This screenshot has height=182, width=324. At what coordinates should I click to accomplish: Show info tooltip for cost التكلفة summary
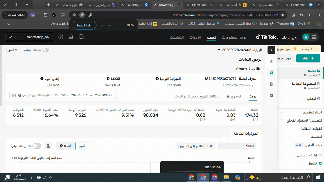click(x=108, y=79)
